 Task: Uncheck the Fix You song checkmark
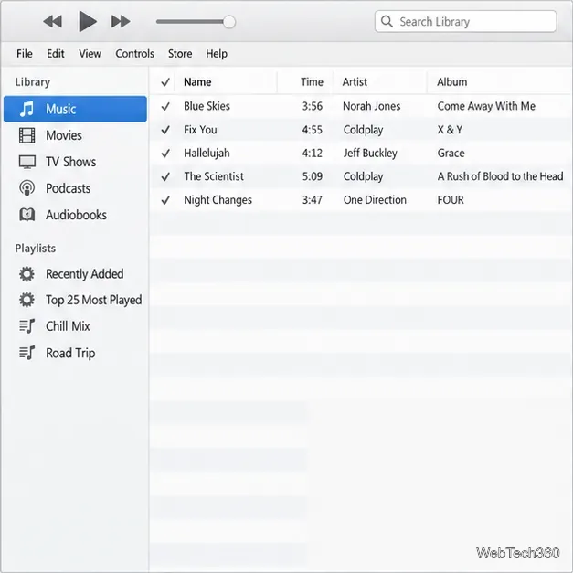click(165, 130)
